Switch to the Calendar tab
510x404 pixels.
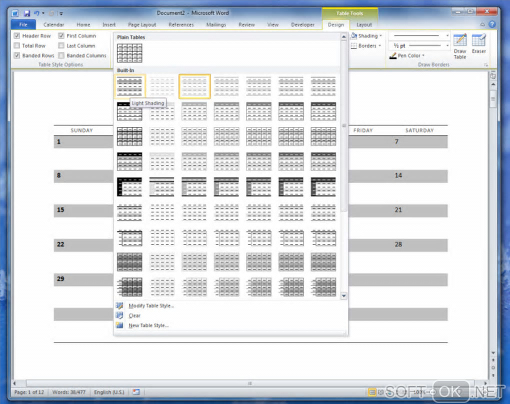pos(53,24)
